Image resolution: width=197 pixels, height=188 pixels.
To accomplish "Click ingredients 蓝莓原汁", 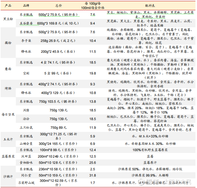I will coord(150,163).
